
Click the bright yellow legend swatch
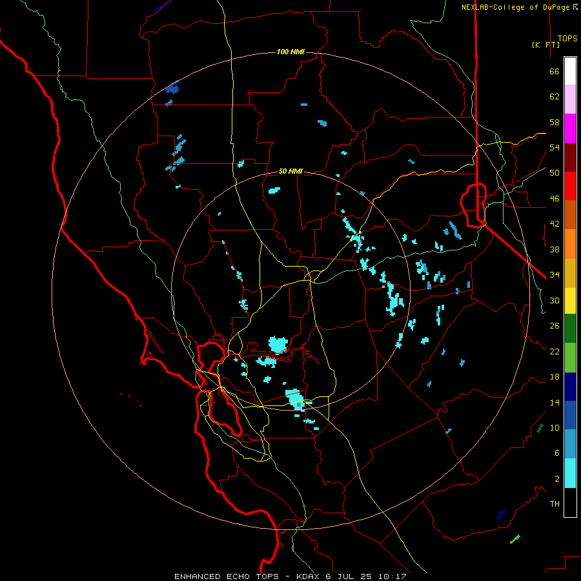pyautogui.click(x=570, y=301)
